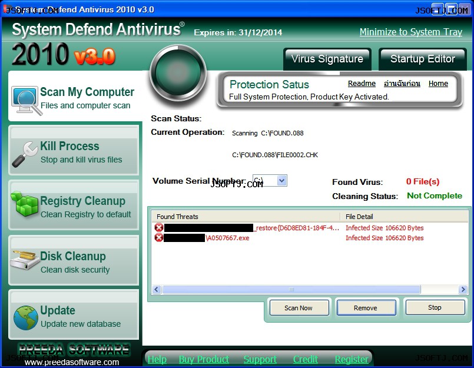Click the Buy Product link
Viewport: 474px width, 368px height.
click(204, 359)
